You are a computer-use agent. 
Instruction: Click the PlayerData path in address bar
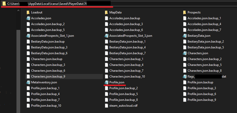tap(76, 3)
